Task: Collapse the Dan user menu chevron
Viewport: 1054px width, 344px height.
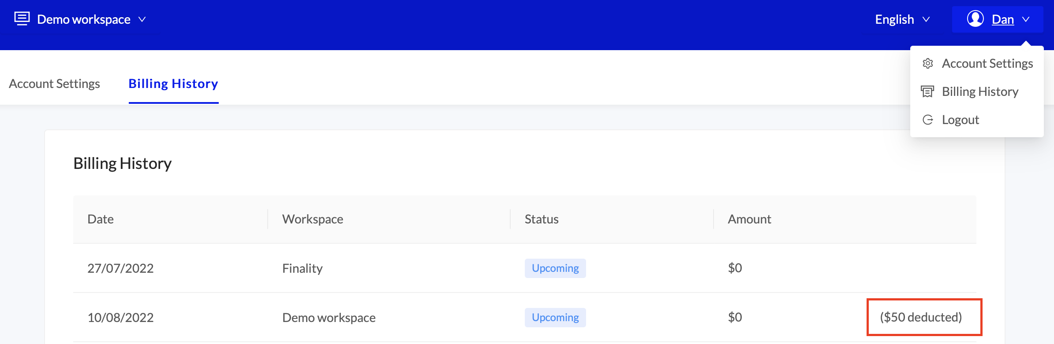Action: (x=1026, y=19)
